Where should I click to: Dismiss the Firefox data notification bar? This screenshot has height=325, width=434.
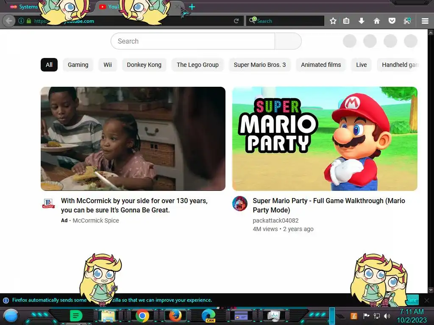426,300
